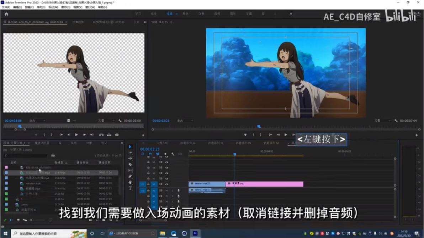Toggle lock on track V1
The height and width of the screenshot is (238, 424).
click(148, 184)
